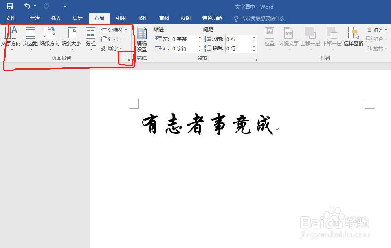Click the 段后 spacing after field
The image size is (391, 248).
239,48
